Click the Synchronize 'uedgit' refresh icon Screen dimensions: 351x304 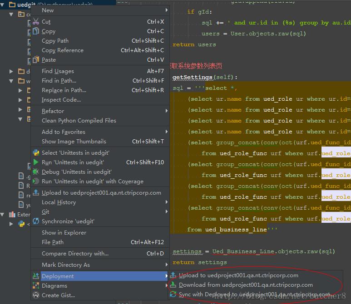(36, 221)
